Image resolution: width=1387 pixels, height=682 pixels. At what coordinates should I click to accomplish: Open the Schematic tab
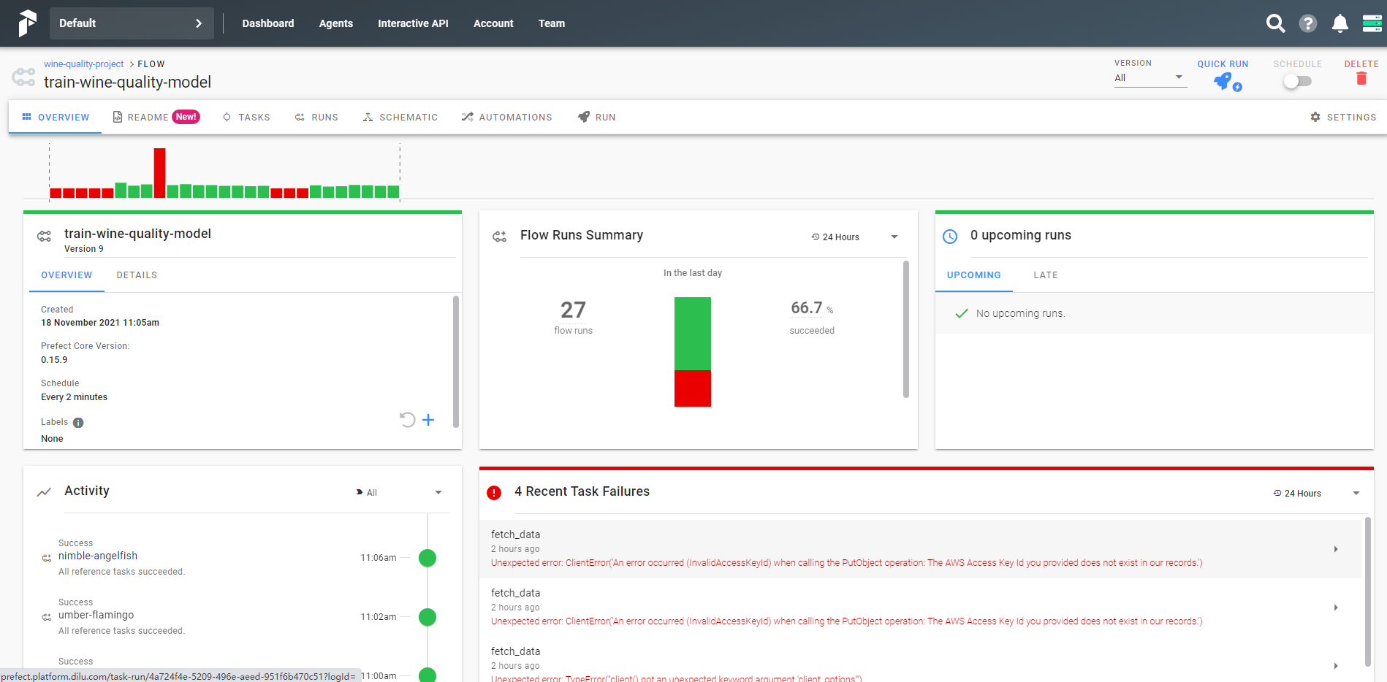point(400,117)
